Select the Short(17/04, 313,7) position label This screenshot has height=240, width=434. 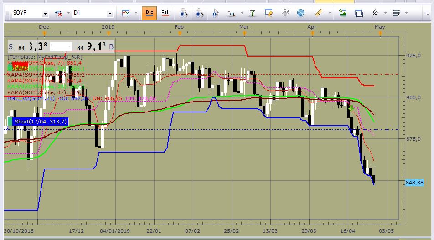(x=41, y=122)
